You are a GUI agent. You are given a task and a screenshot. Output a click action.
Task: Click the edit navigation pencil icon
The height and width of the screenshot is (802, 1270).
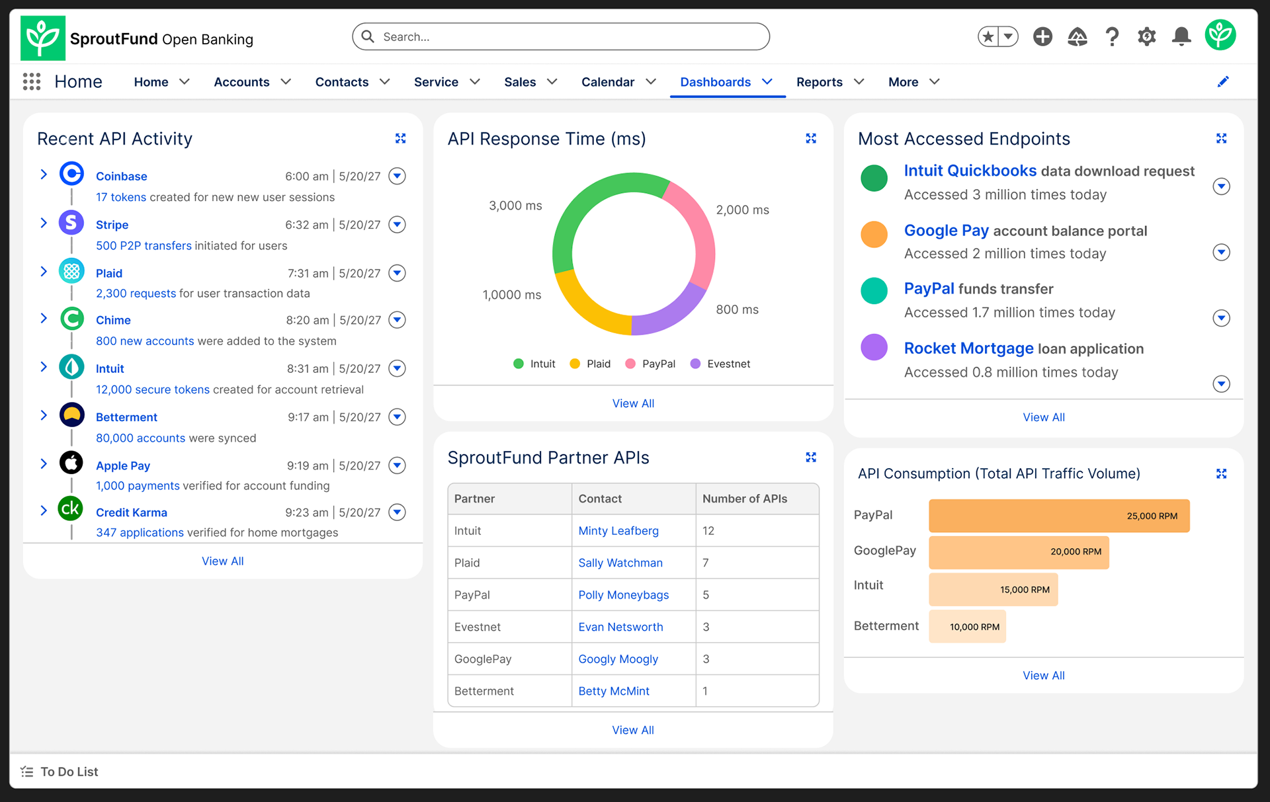point(1223,81)
